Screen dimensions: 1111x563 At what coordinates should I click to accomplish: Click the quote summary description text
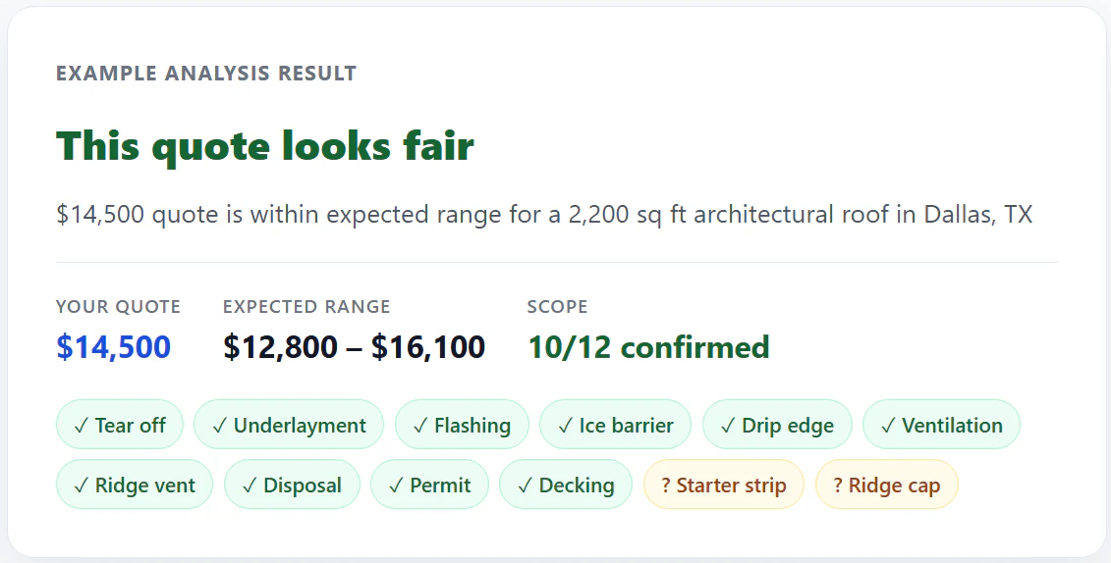(544, 214)
